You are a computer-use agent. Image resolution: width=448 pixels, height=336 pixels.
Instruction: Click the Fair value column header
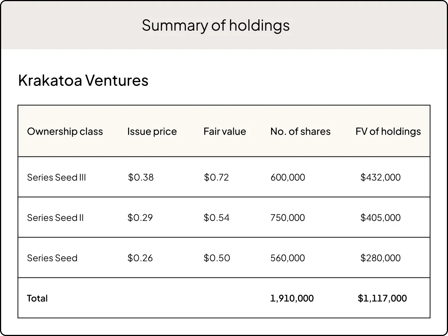point(225,131)
